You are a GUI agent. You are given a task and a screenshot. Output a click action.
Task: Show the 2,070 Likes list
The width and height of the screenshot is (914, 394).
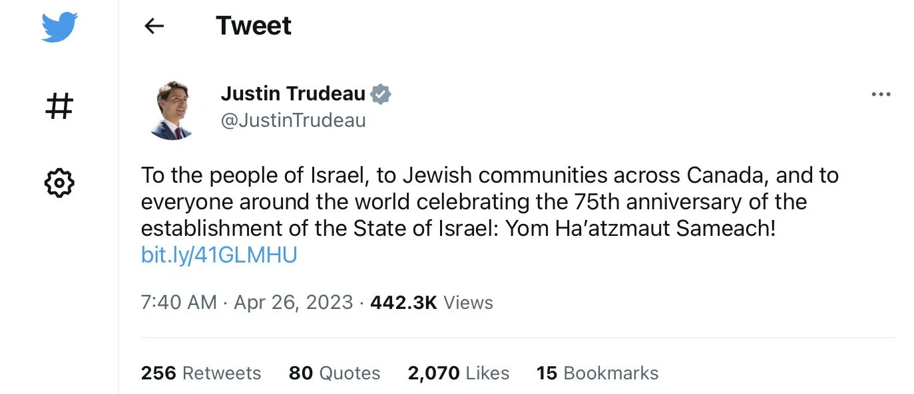(458, 373)
